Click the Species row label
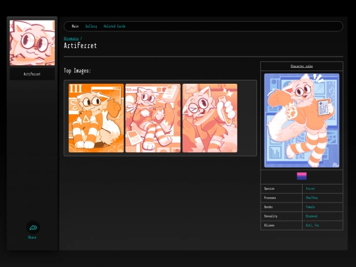The width and height of the screenshot is (356, 267). pos(269,189)
